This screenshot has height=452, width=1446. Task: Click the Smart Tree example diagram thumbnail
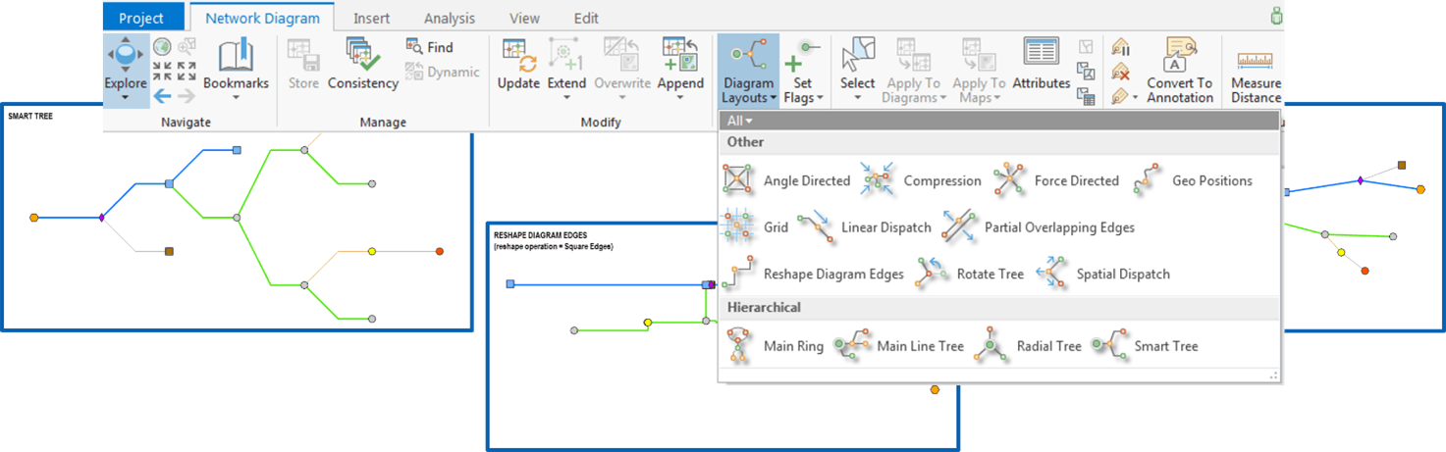[237, 216]
